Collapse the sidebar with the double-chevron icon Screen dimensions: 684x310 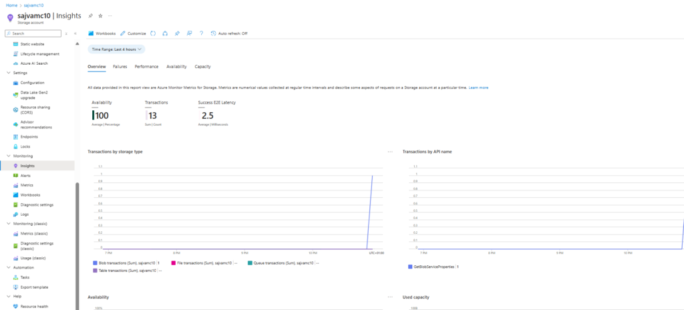(75, 33)
